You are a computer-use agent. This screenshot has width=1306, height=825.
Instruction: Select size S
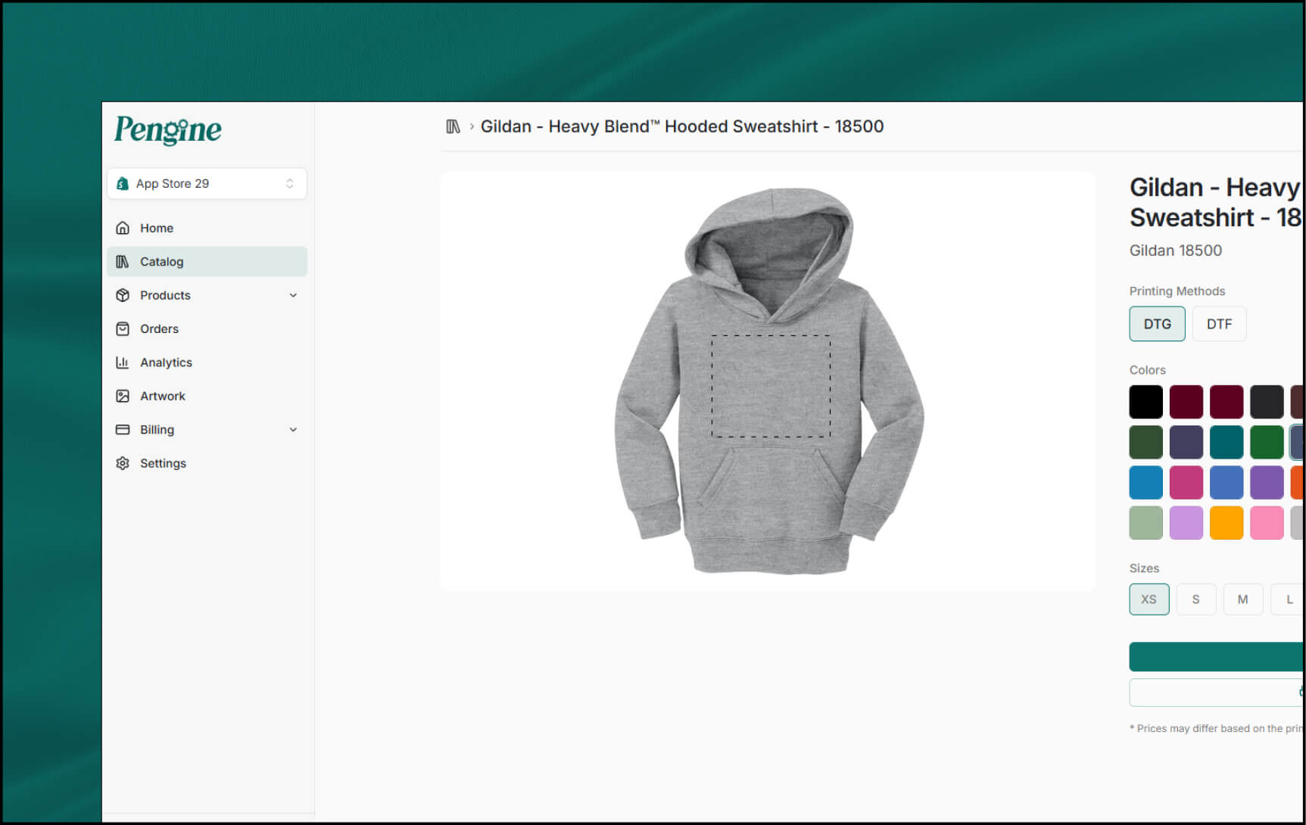click(1196, 599)
